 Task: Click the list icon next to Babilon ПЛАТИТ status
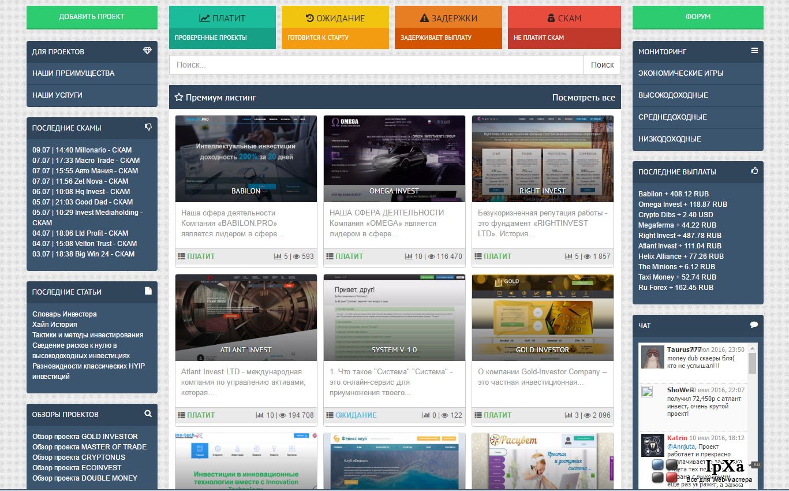coord(182,256)
